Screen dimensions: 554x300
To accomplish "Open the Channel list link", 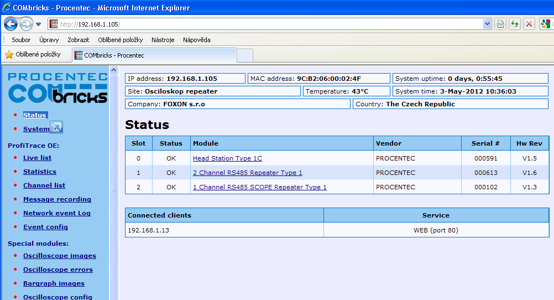I will point(44,185).
